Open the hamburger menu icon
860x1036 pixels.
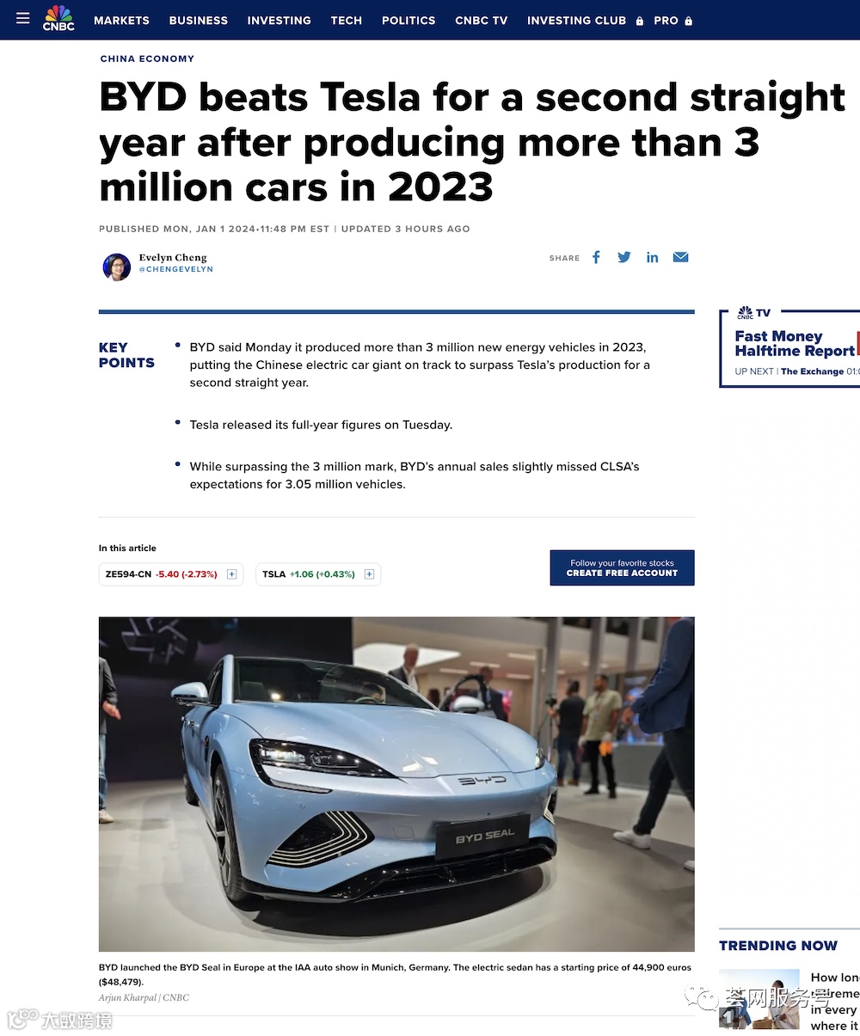pos(23,19)
